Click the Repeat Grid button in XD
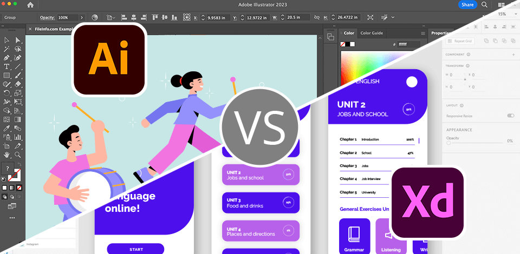The image size is (520, 254). (460, 41)
